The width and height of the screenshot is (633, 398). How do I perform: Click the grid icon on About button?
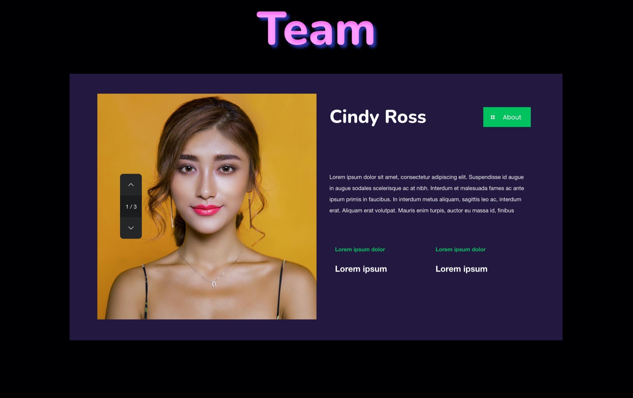pos(493,117)
